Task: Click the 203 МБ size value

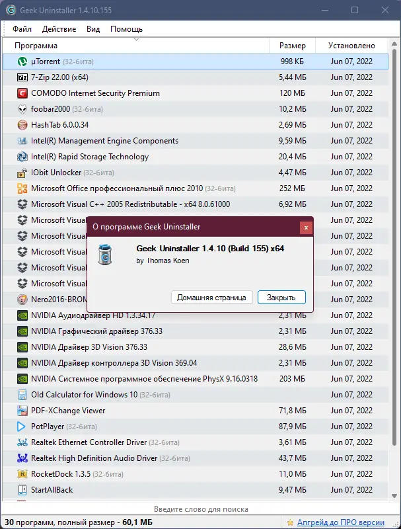Action: 292,378
